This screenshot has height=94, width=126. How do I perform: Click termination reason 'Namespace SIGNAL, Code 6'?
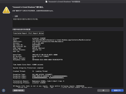coord(48,81)
